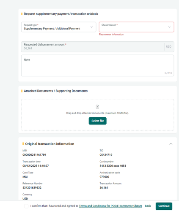Click the Continue button
179x211 pixels.
click(x=164, y=206)
